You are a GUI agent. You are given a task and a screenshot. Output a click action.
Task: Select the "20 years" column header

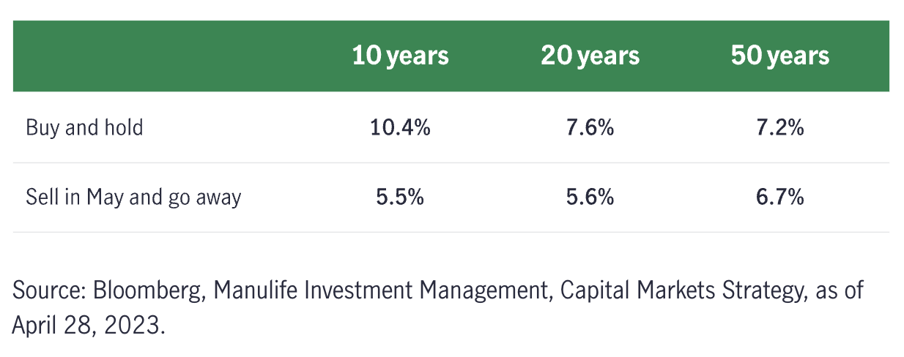pyautogui.click(x=590, y=56)
